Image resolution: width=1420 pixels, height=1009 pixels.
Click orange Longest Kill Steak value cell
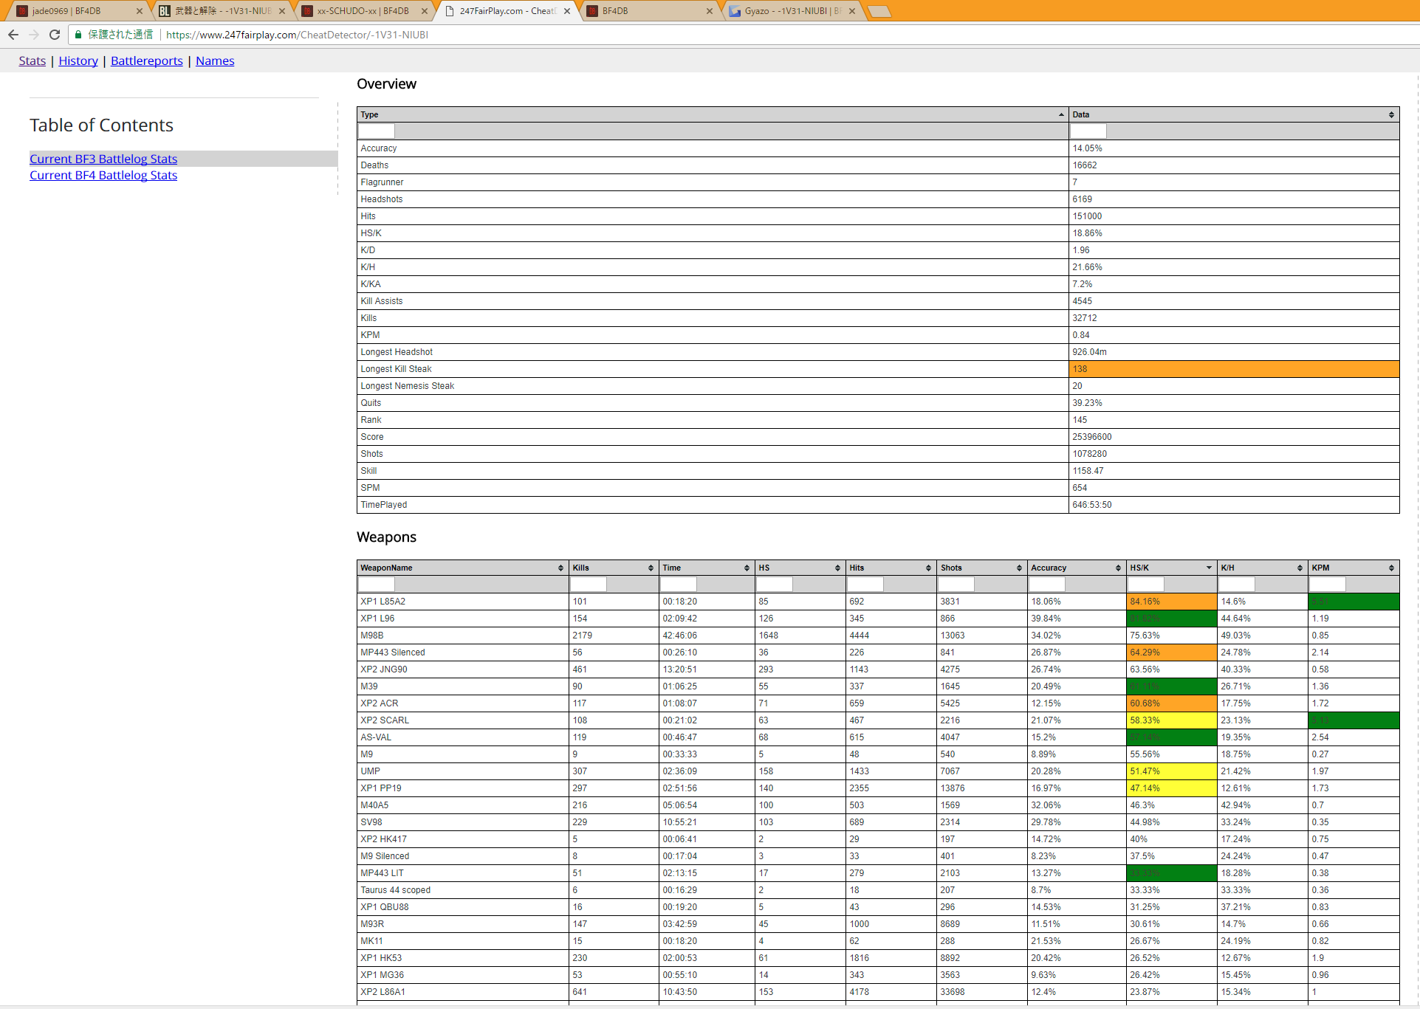coord(1233,369)
